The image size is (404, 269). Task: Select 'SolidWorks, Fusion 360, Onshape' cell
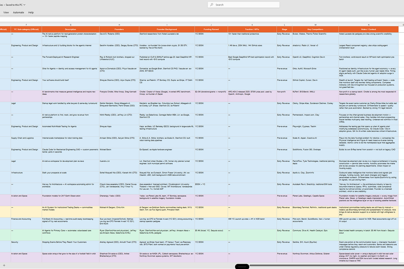point(315,154)
